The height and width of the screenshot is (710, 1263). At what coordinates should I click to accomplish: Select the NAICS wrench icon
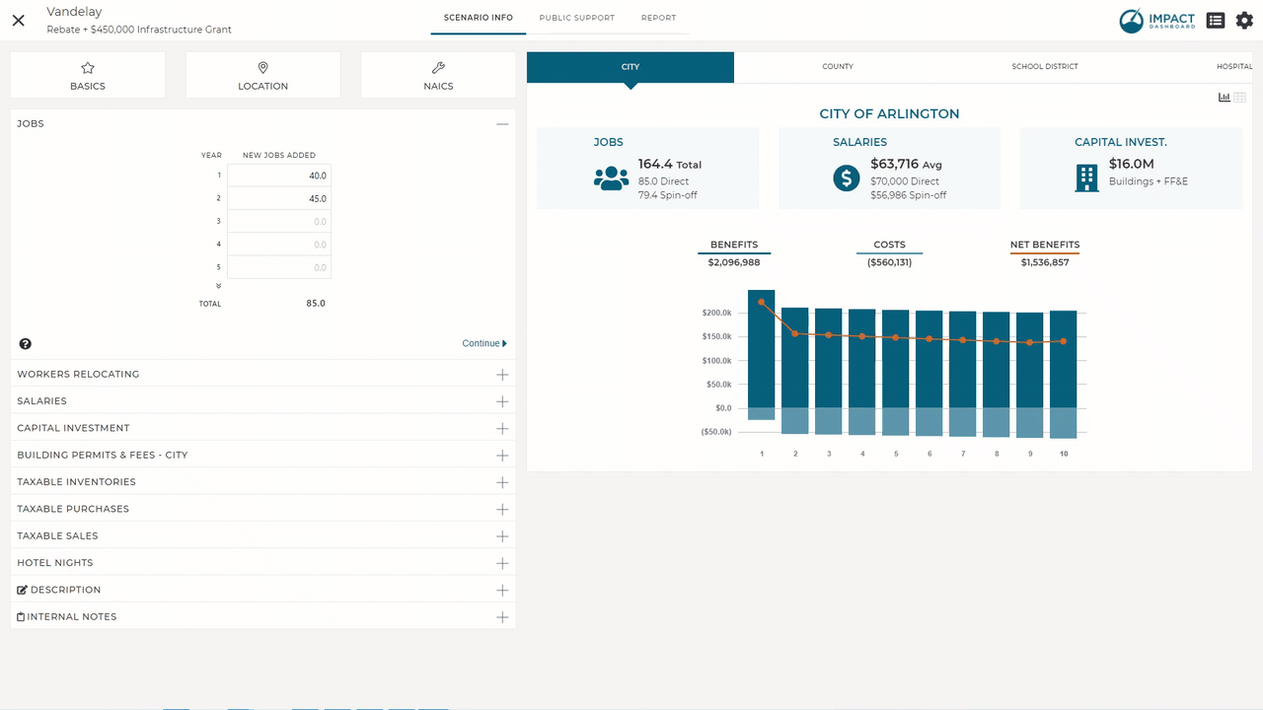[438, 67]
